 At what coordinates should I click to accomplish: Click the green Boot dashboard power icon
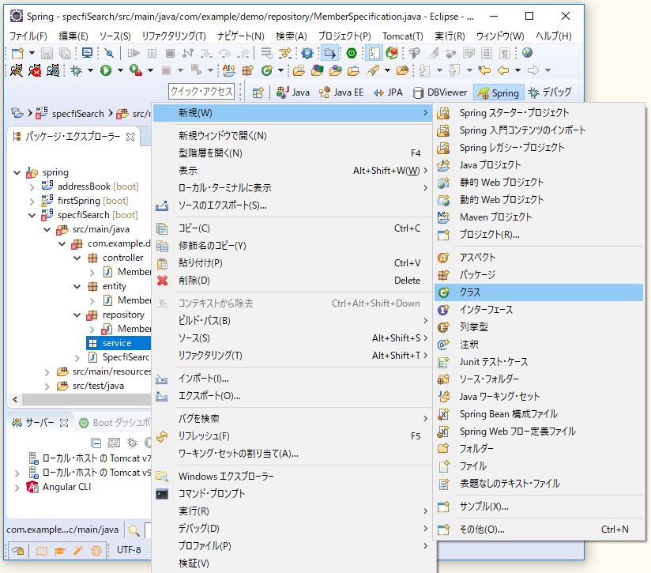pyautogui.click(x=352, y=53)
